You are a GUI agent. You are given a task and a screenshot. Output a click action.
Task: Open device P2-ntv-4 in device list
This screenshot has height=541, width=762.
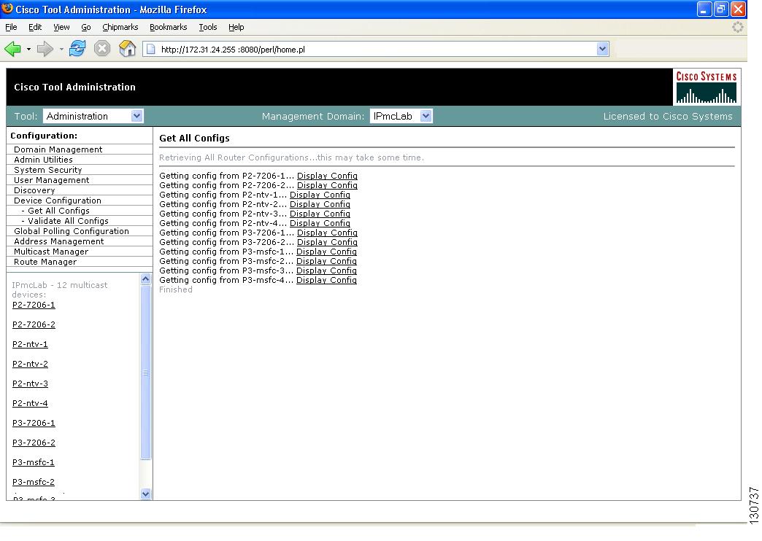point(30,403)
